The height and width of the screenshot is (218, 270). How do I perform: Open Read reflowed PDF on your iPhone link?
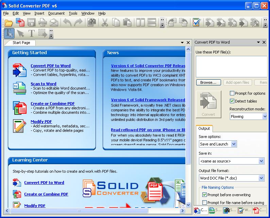[x=148, y=130]
